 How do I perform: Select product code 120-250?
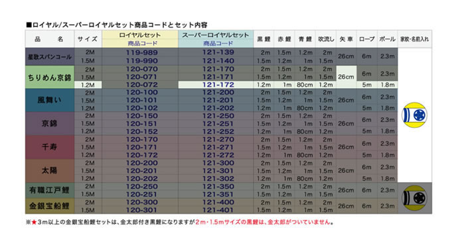142,187
